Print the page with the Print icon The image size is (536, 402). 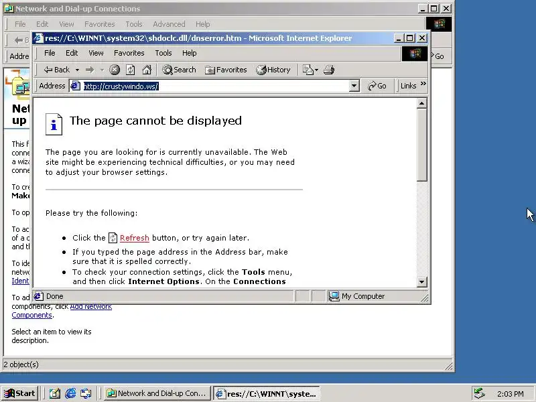329,70
